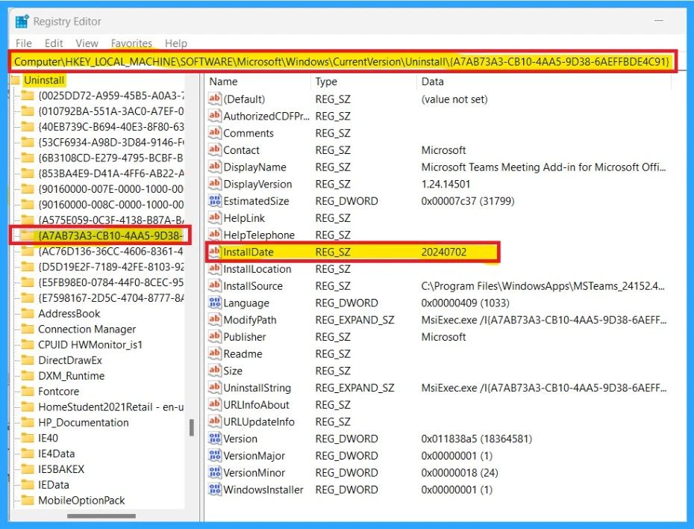Click the registry path address bar
The height and width of the screenshot is (529, 694).
[343, 61]
